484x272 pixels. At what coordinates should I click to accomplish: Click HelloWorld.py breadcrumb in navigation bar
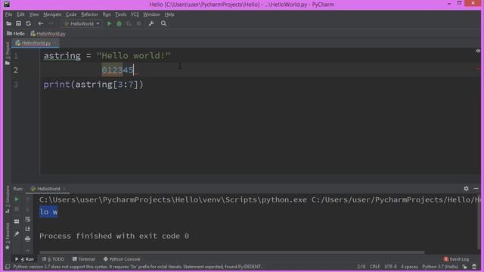pos(48,33)
